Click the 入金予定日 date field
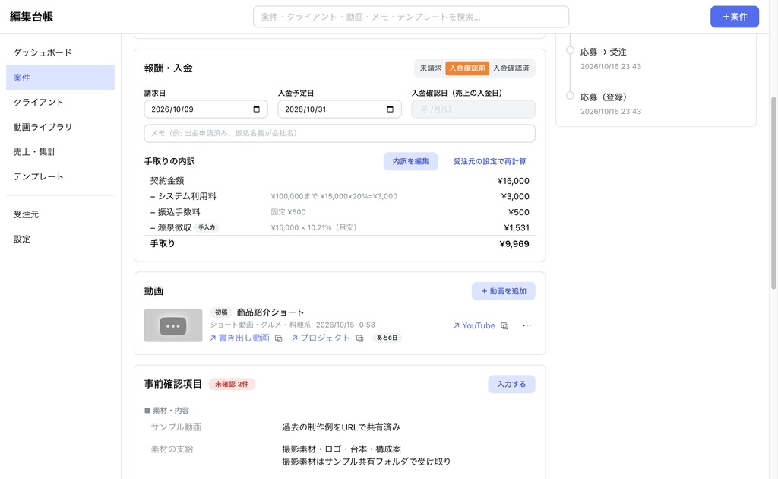The height and width of the screenshot is (479, 778). coord(340,109)
